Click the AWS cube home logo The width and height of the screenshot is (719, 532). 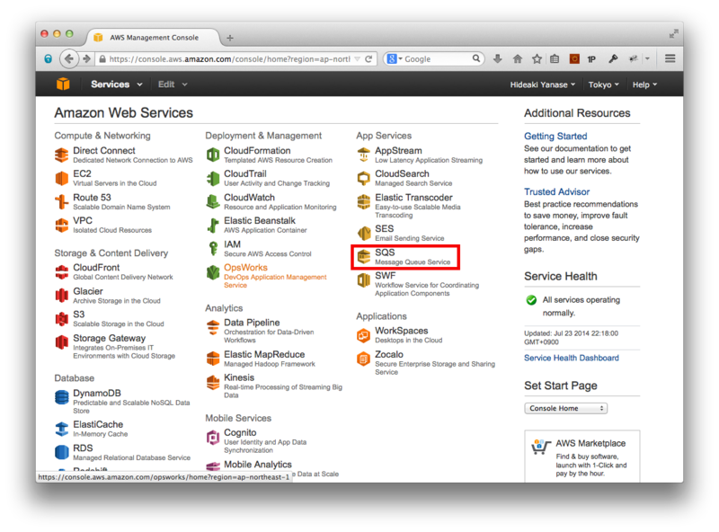[x=63, y=84]
